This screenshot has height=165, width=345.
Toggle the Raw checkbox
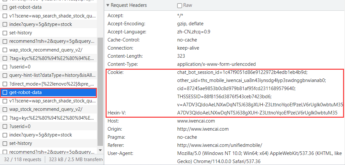point(179,6)
